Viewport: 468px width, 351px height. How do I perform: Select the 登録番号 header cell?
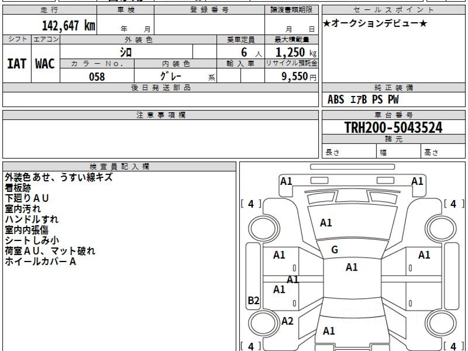click(209, 10)
